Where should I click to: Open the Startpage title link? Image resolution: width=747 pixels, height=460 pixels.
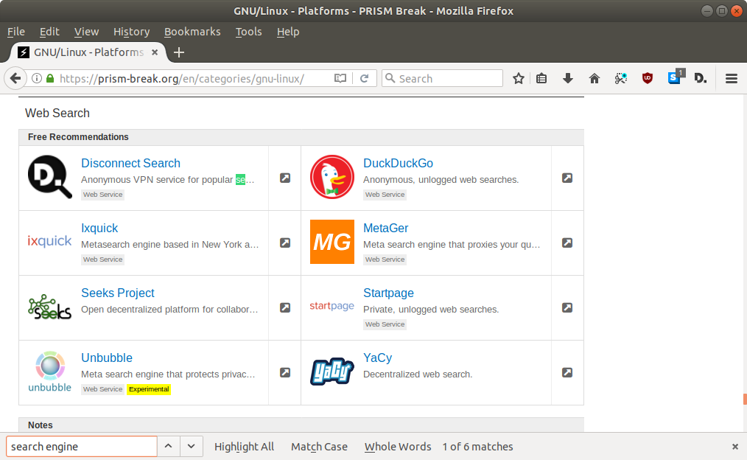click(x=388, y=293)
